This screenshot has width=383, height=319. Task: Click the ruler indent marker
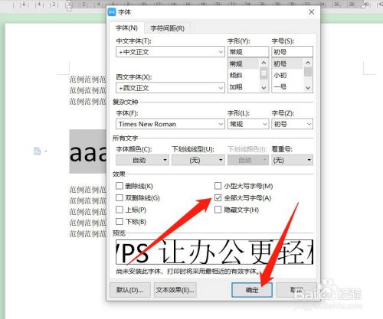click(x=69, y=5)
